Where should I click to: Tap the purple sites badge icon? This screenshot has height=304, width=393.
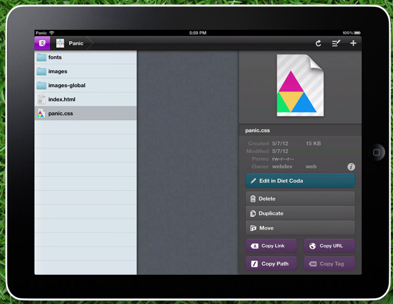(42, 43)
